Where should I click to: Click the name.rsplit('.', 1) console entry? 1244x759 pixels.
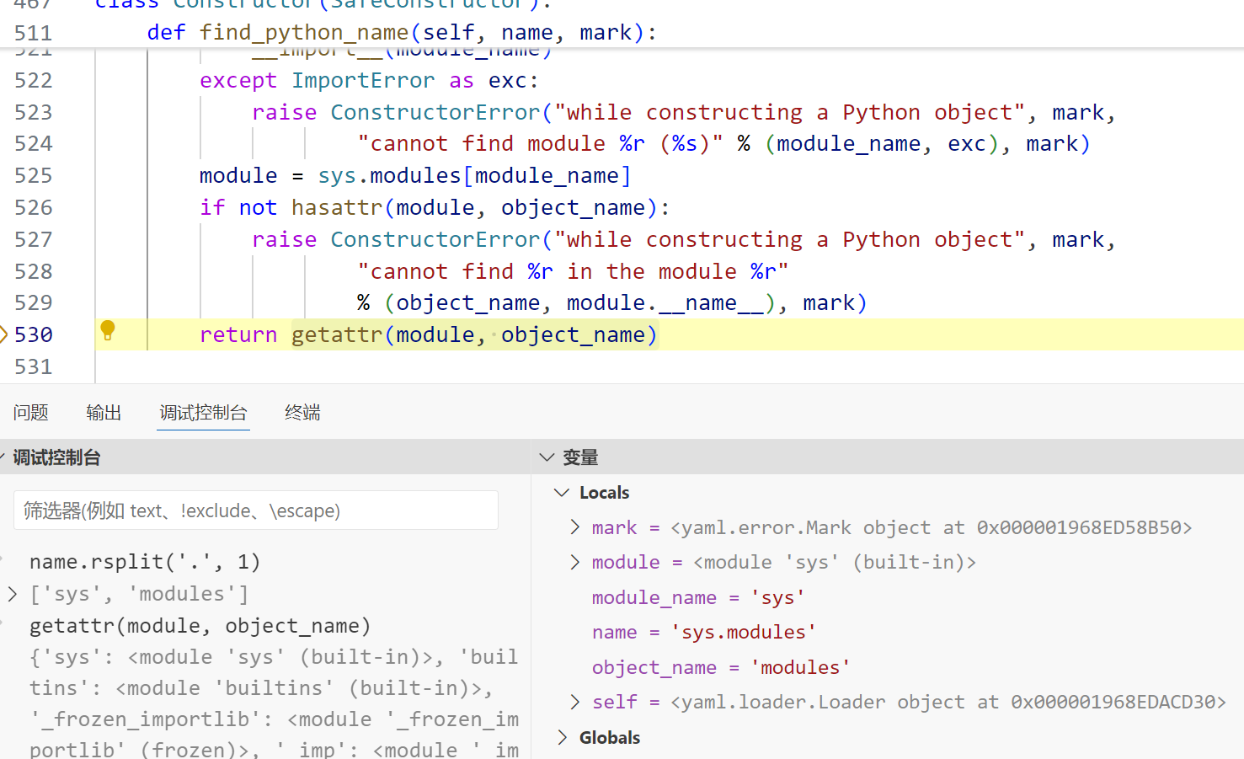(145, 562)
